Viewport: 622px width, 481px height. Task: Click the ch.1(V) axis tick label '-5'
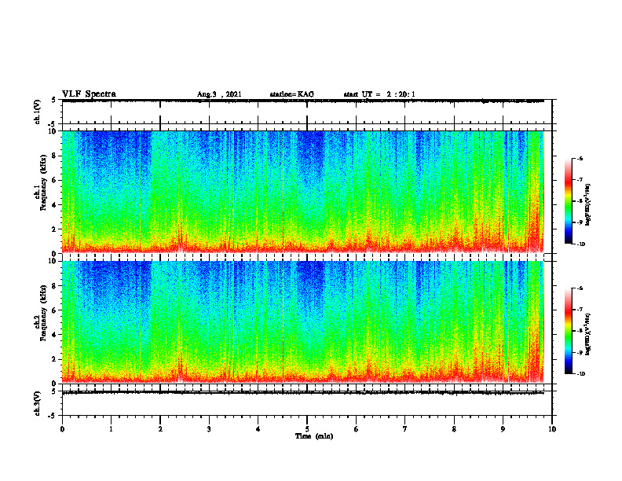coord(52,124)
